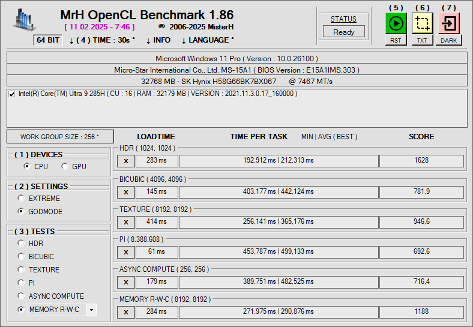Screen dimensions: 473x327
Task: Select the GODMODE setting
Action: [x=21, y=211]
